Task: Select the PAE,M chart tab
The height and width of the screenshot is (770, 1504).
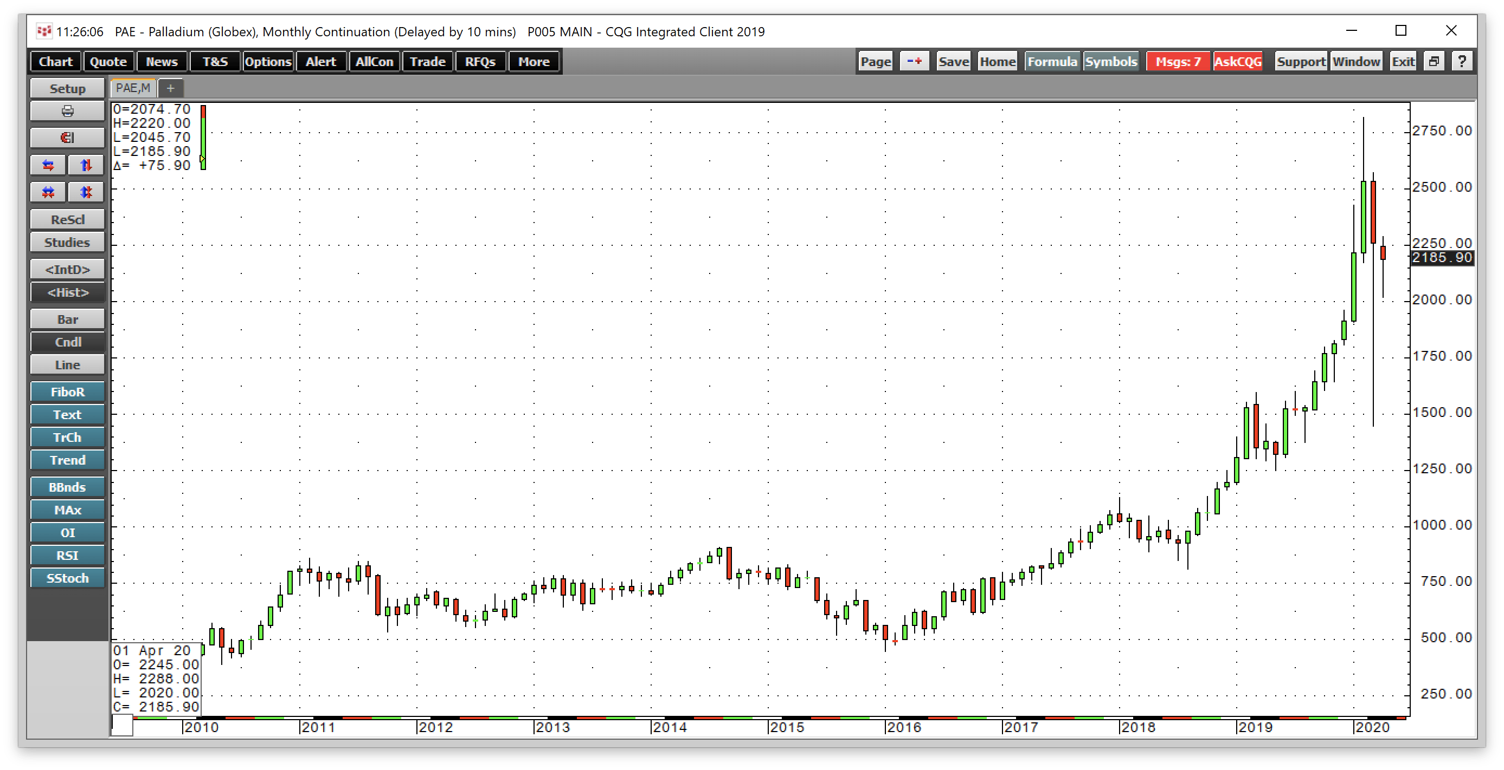Action: 133,88
